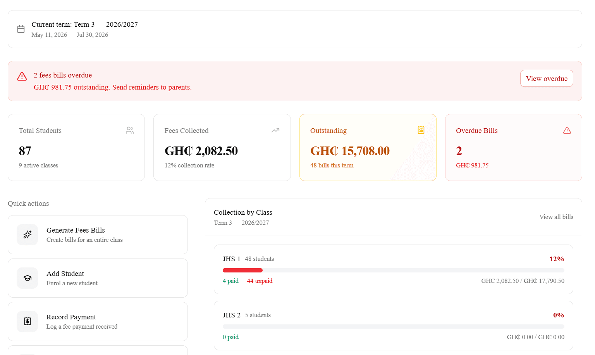
Task: Click the '0%' rate for JHS 2
Action: coord(559,315)
